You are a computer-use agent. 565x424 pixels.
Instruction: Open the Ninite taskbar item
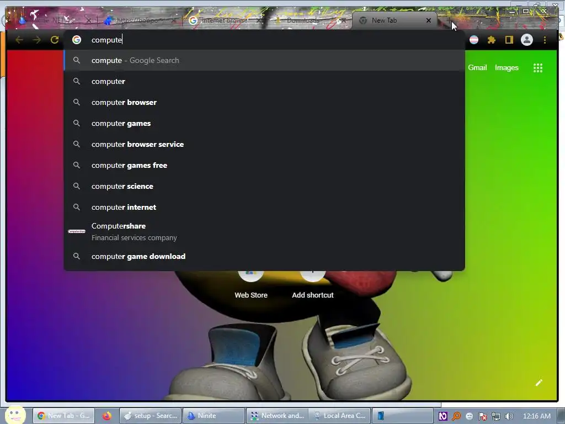click(x=214, y=416)
